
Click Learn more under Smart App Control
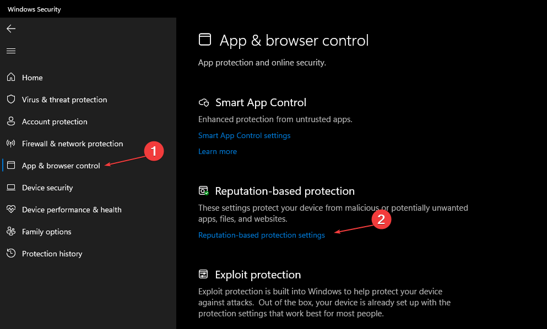click(x=217, y=151)
